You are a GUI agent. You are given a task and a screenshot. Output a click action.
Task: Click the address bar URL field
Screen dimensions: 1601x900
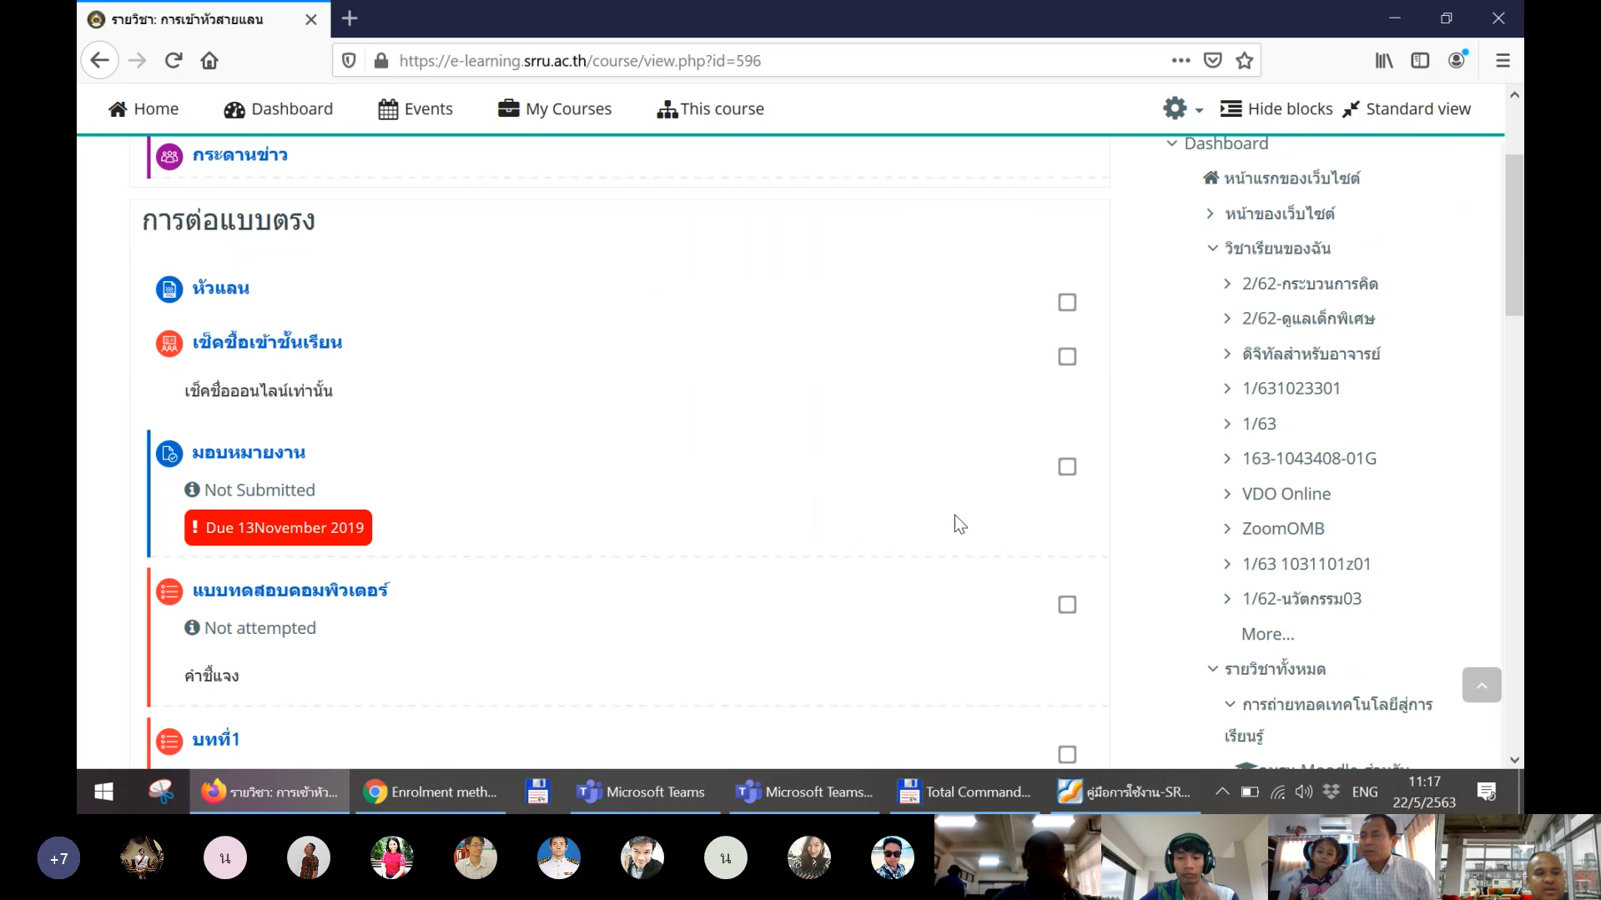[751, 61]
